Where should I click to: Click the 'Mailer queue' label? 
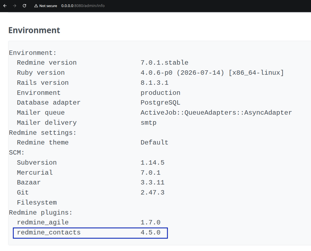click(41, 113)
